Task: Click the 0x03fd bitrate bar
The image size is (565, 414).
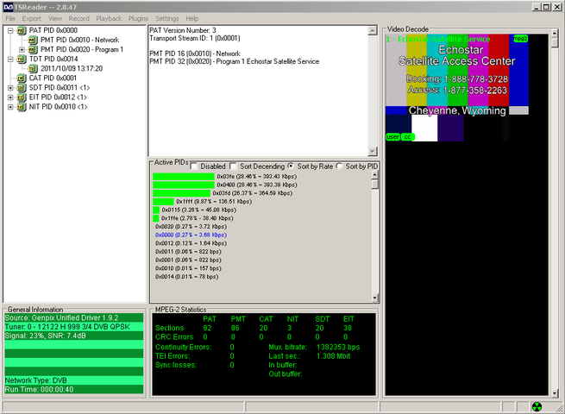Action: (181, 193)
